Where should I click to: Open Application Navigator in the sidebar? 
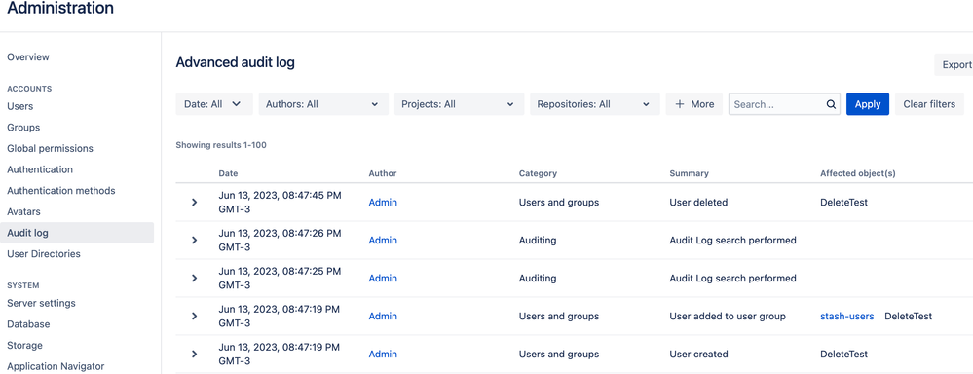(x=56, y=366)
